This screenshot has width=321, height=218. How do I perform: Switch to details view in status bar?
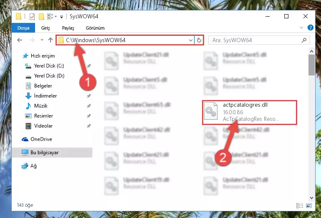coord(300,205)
